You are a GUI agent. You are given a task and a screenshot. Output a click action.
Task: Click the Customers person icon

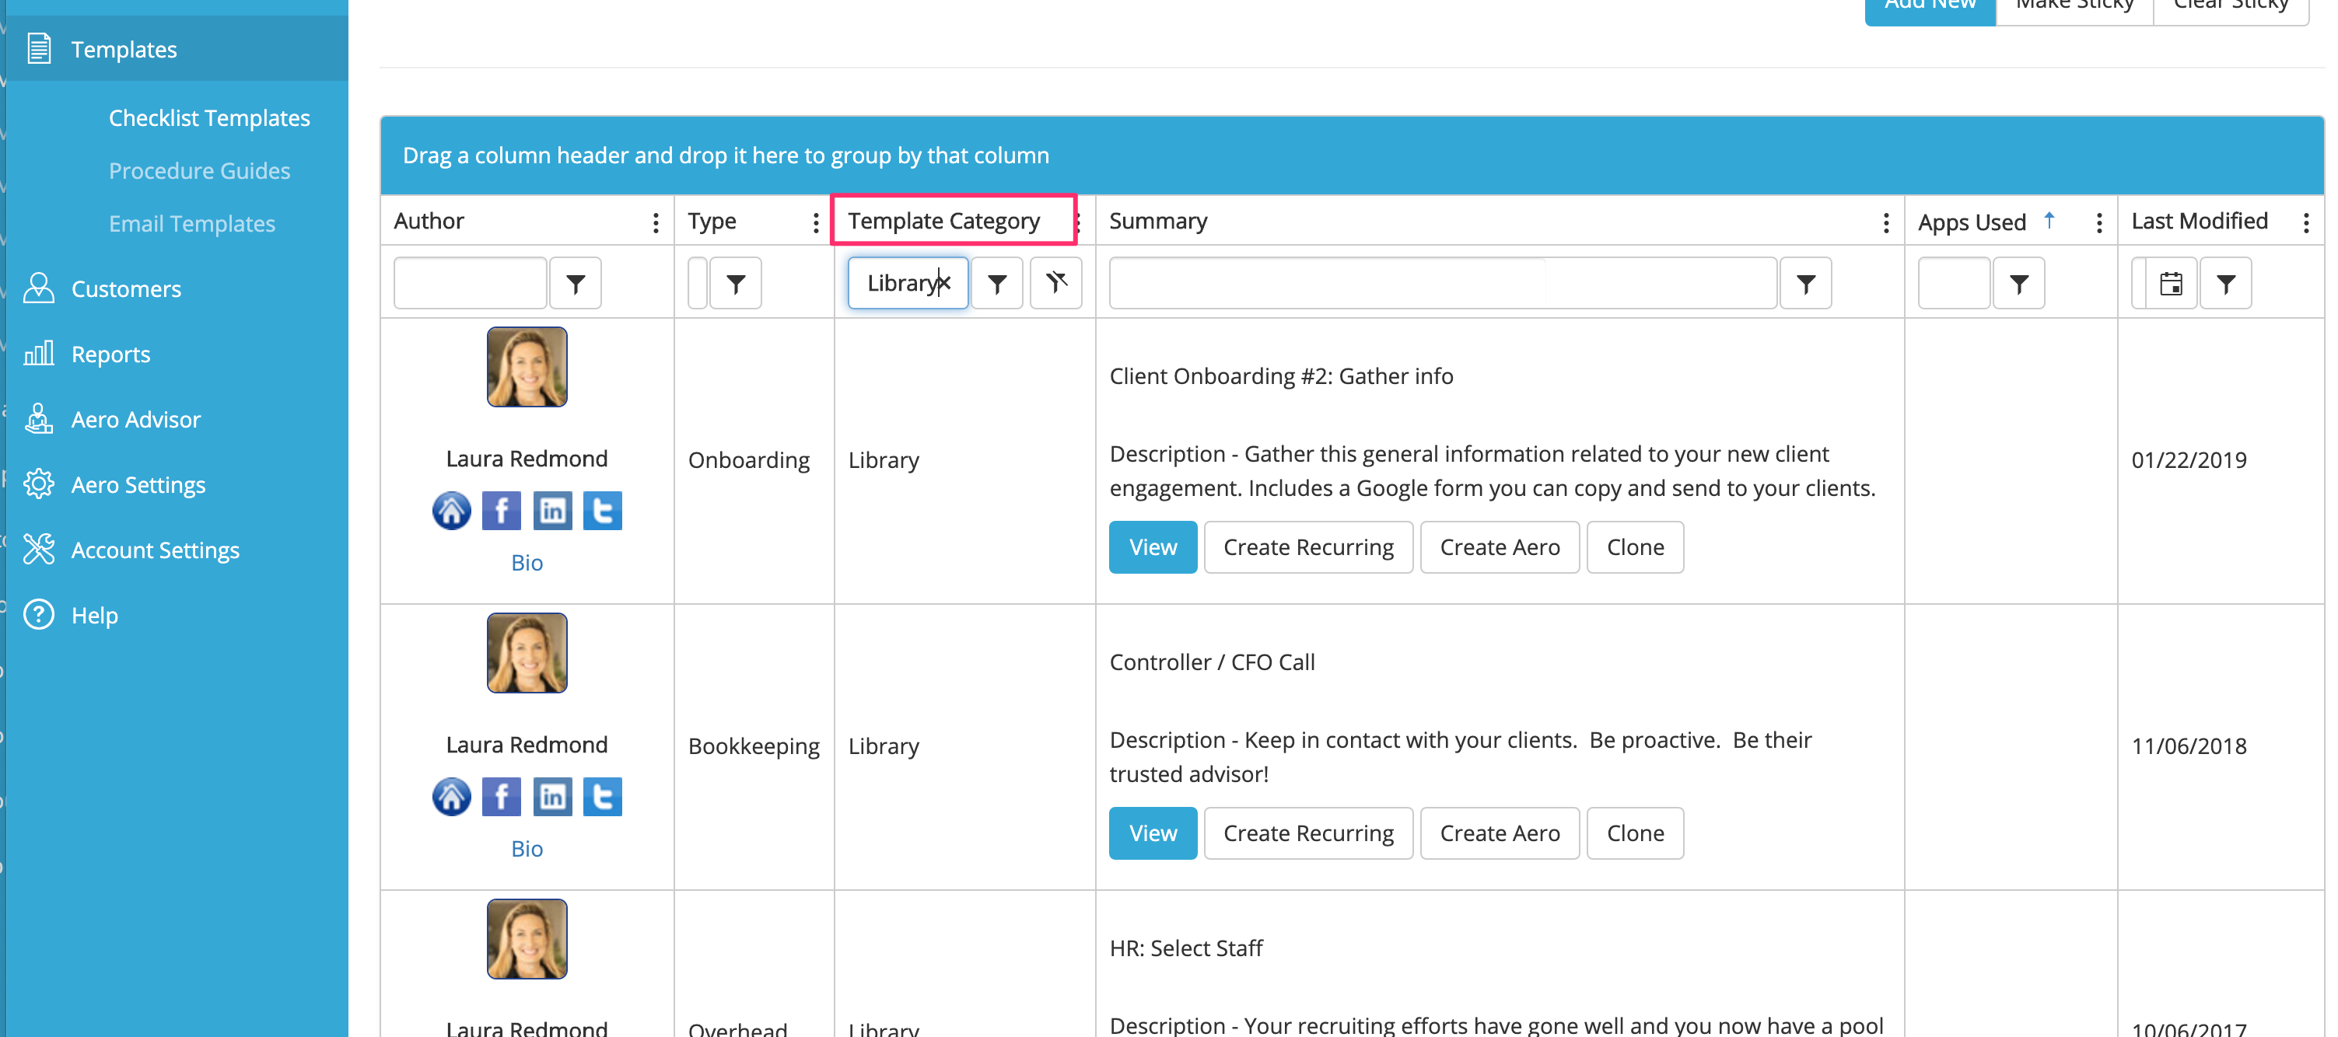click(x=39, y=288)
